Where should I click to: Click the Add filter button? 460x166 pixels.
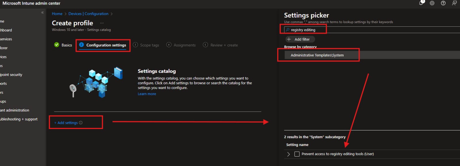300,39
